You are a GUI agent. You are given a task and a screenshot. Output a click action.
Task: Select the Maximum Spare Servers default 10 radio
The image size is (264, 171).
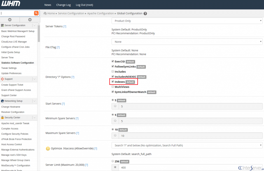(113, 129)
